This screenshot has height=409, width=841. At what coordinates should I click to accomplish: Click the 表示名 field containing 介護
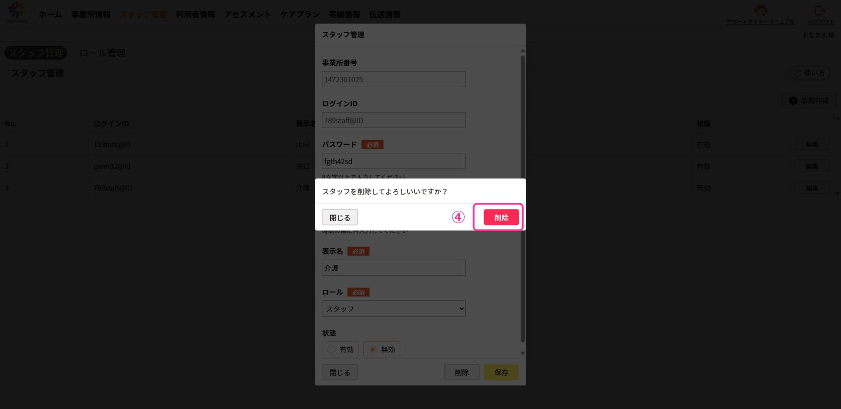(394, 268)
